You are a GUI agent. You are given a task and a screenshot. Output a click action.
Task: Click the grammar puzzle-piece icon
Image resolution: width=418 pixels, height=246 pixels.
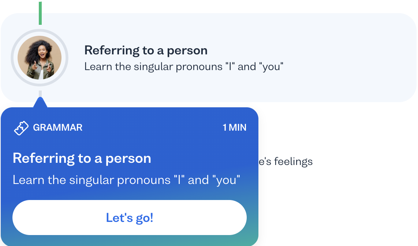pos(21,128)
